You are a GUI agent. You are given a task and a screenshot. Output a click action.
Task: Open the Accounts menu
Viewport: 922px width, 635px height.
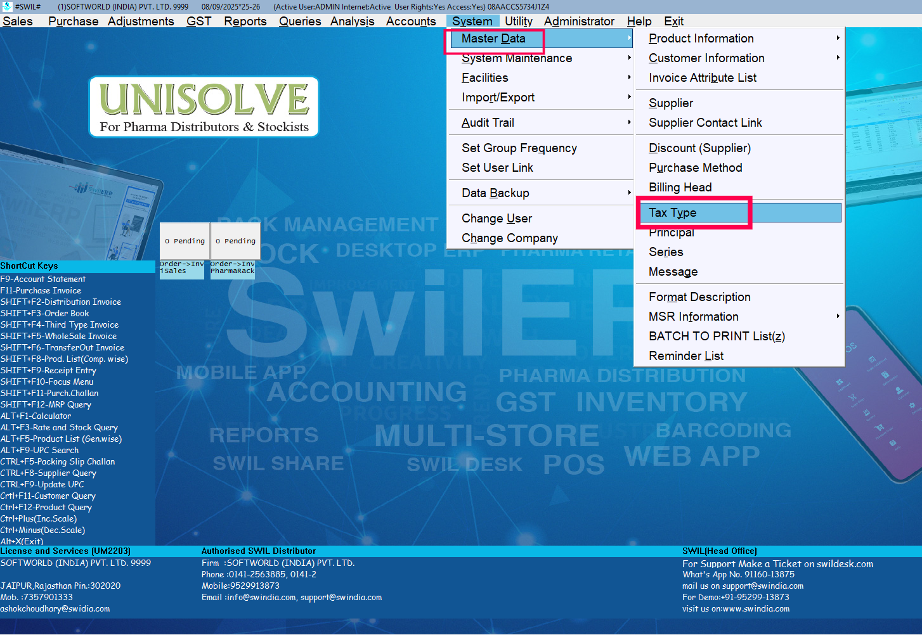[x=411, y=21]
